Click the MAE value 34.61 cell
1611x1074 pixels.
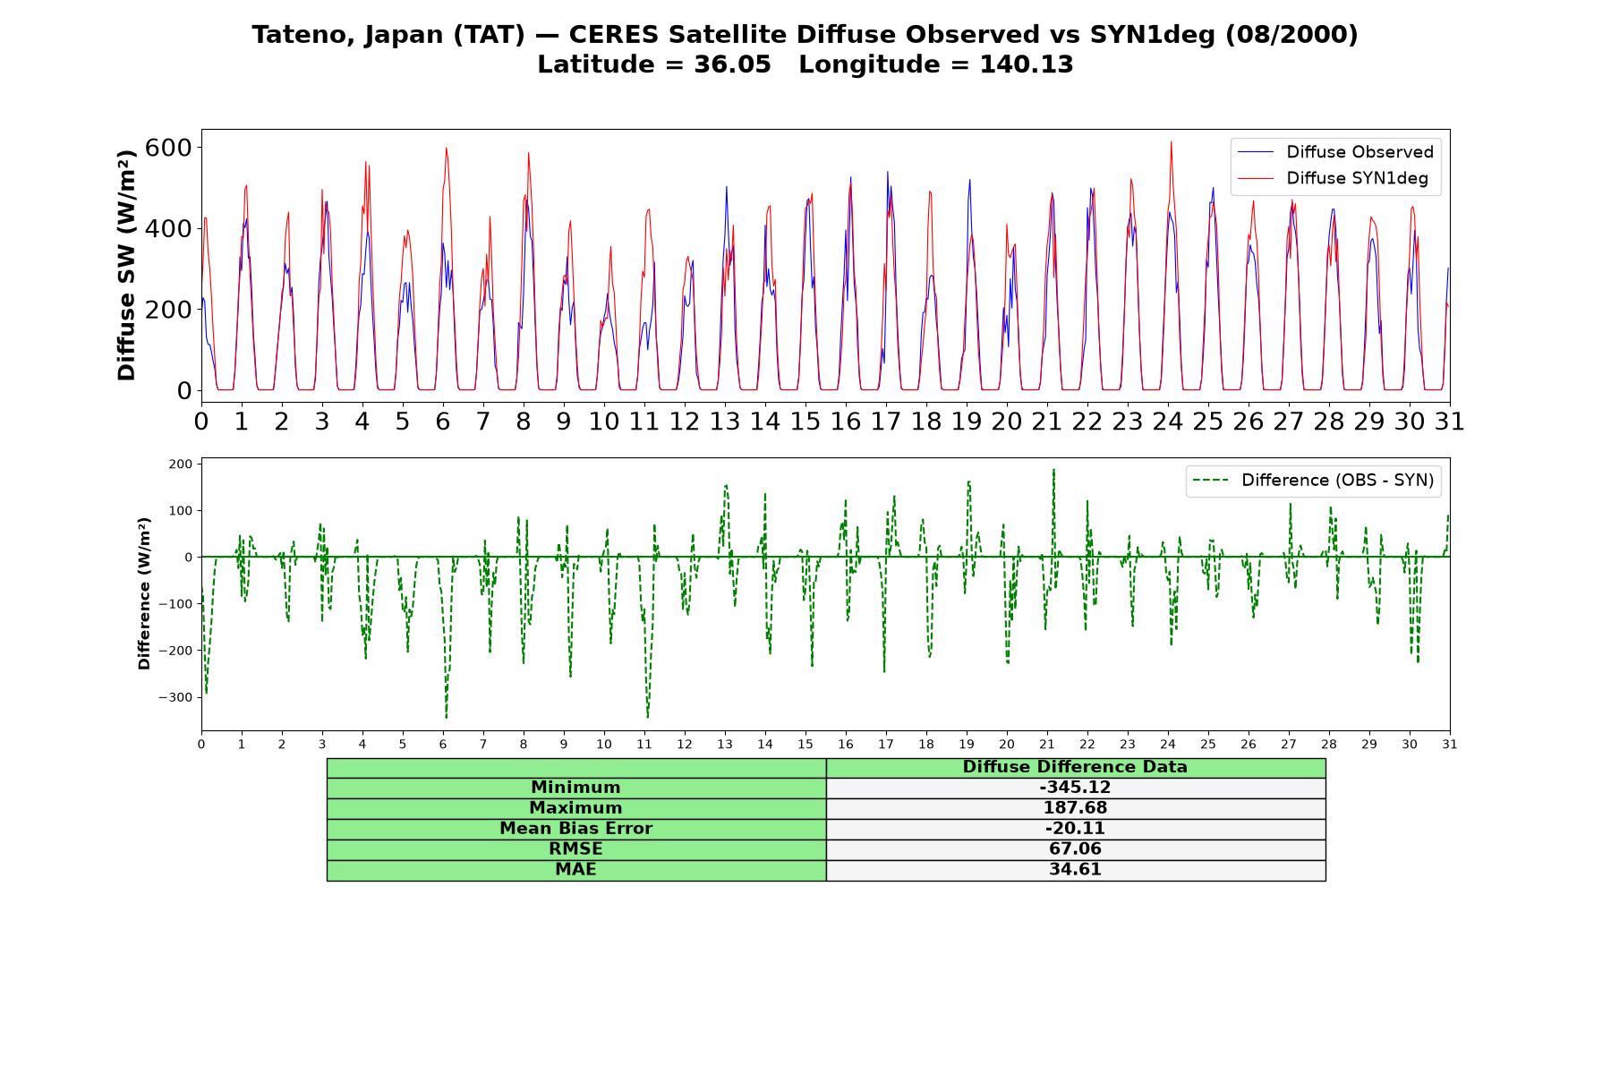coord(1075,870)
